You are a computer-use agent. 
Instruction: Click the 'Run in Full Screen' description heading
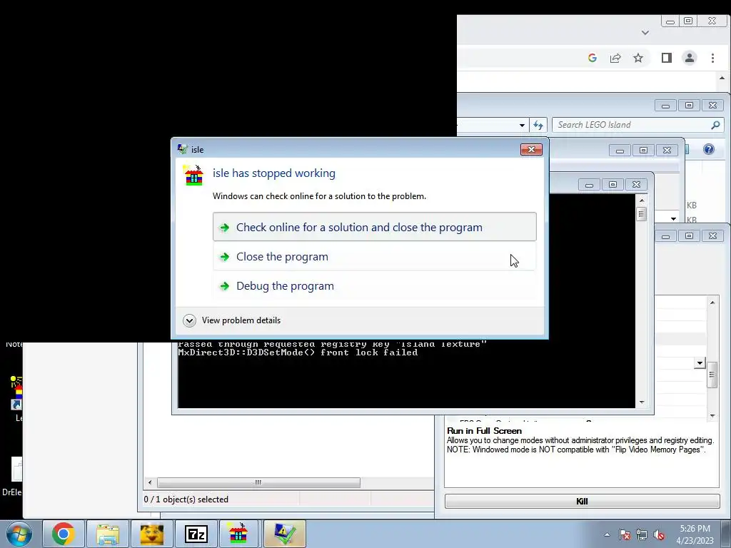(x=484, y=430)
